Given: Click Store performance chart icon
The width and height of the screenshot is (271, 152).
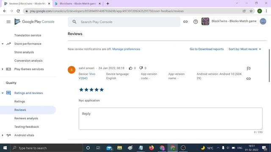Looking at the screenshot, I should pyautogui.click(x=8, y=44).
